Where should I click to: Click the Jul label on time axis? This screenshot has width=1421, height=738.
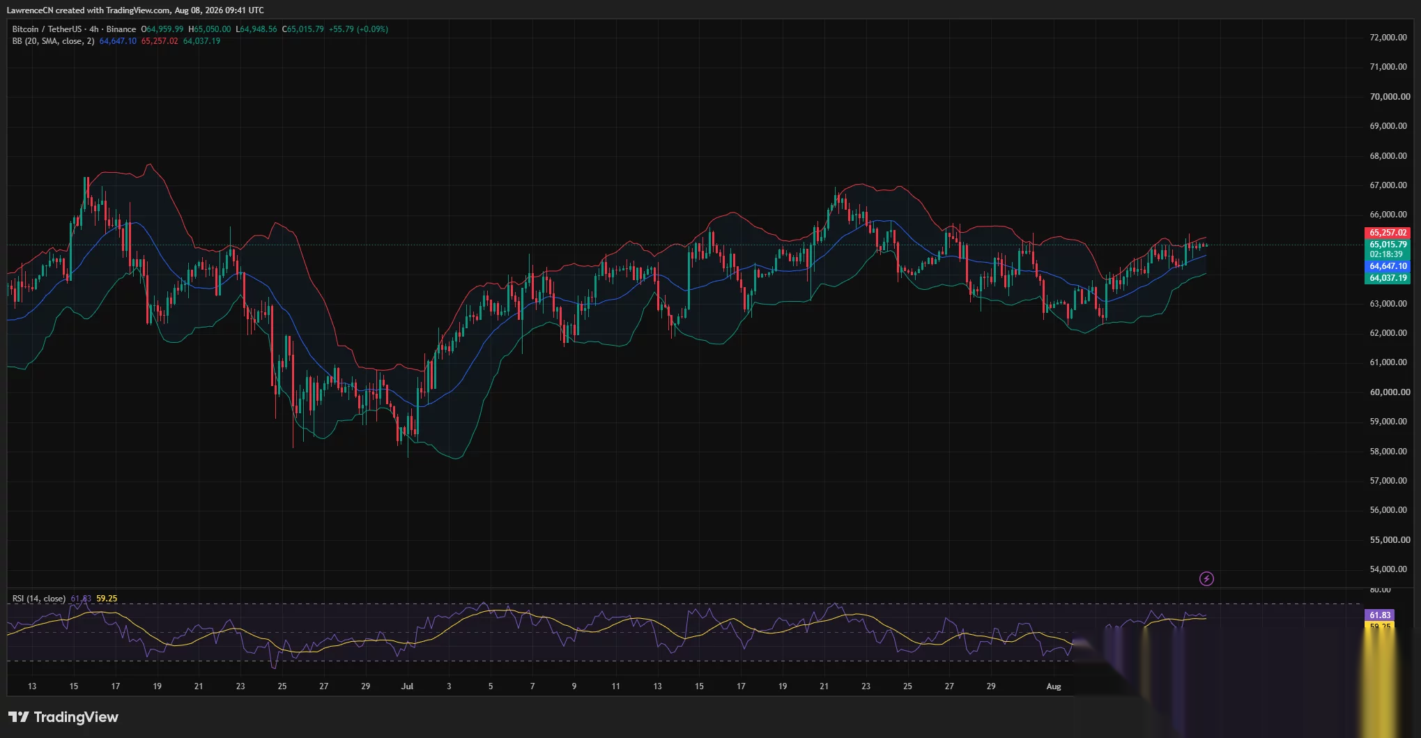point(407,686)
